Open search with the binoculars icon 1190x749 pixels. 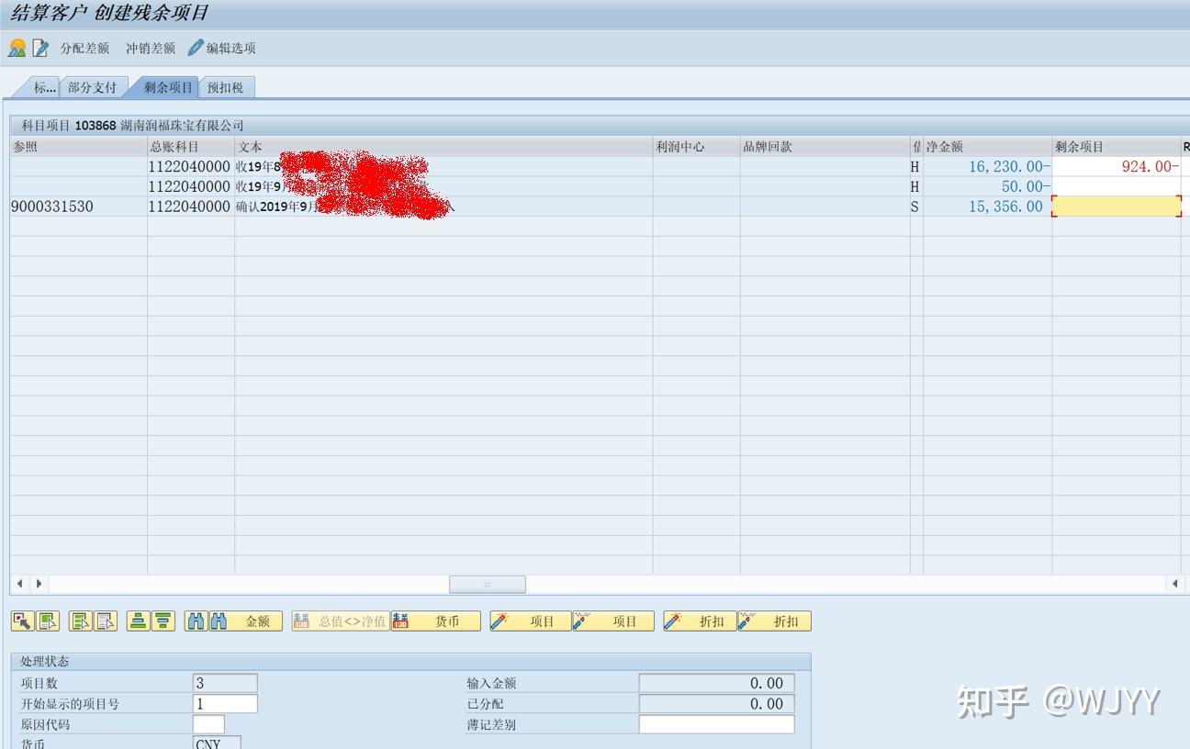(194, 621)
